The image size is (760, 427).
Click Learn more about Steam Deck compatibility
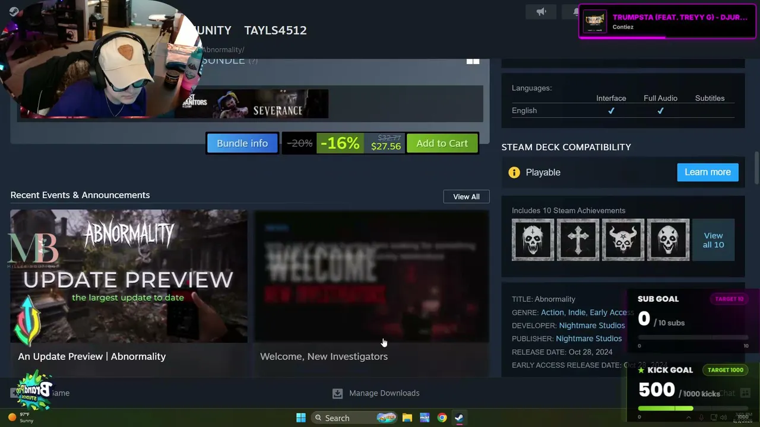tap(708, 172)
